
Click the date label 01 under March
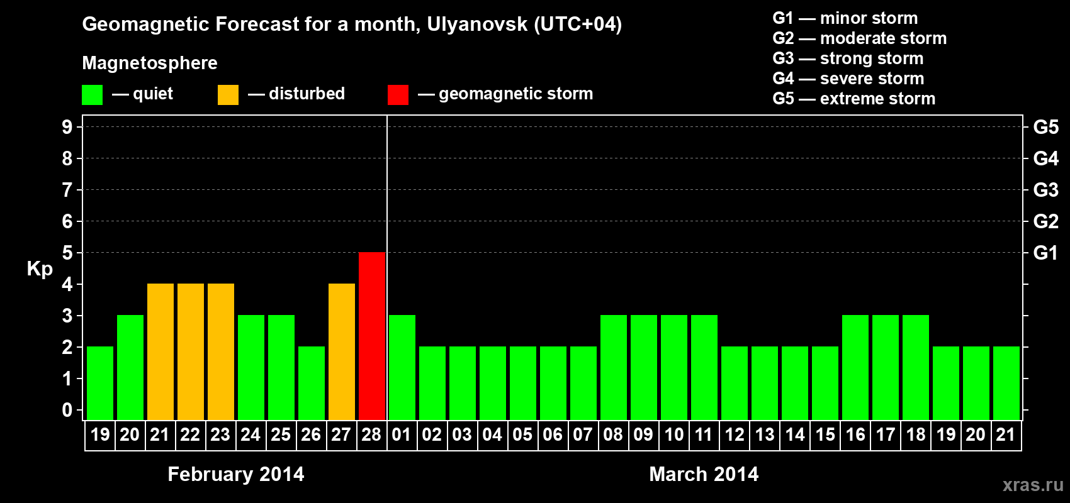click(x=402, y=435)
